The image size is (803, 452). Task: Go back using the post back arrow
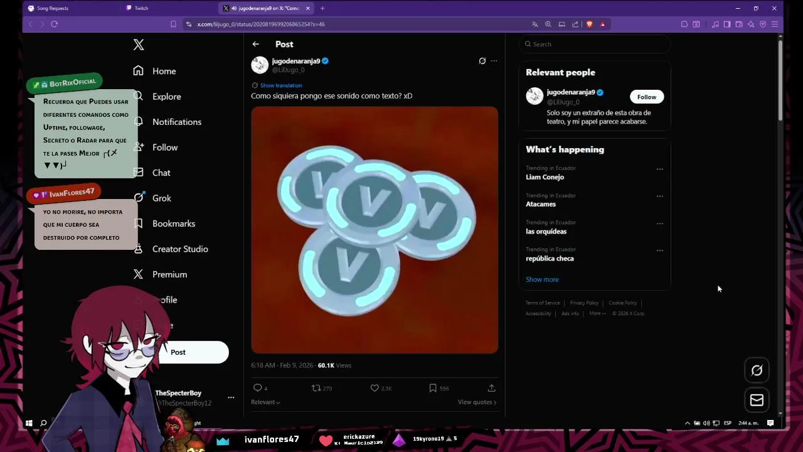tap(255, 44)
